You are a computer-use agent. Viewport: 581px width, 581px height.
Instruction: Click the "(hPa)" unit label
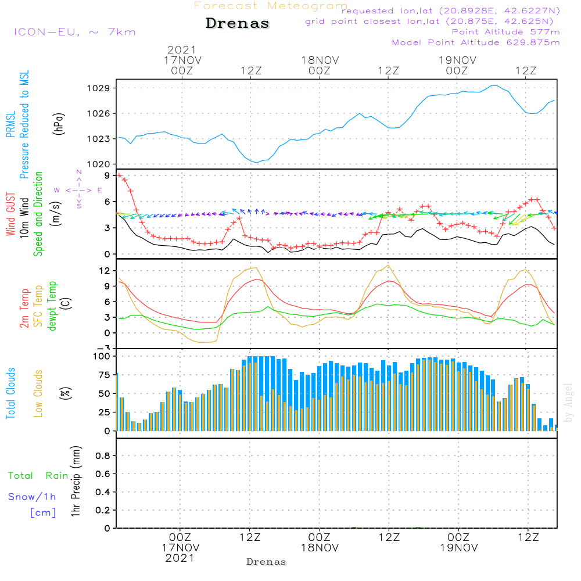[x=59, y=124]
